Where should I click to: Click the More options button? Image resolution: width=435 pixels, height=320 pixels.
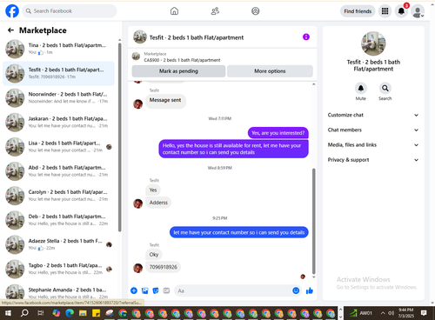click(x=270, y=71)
